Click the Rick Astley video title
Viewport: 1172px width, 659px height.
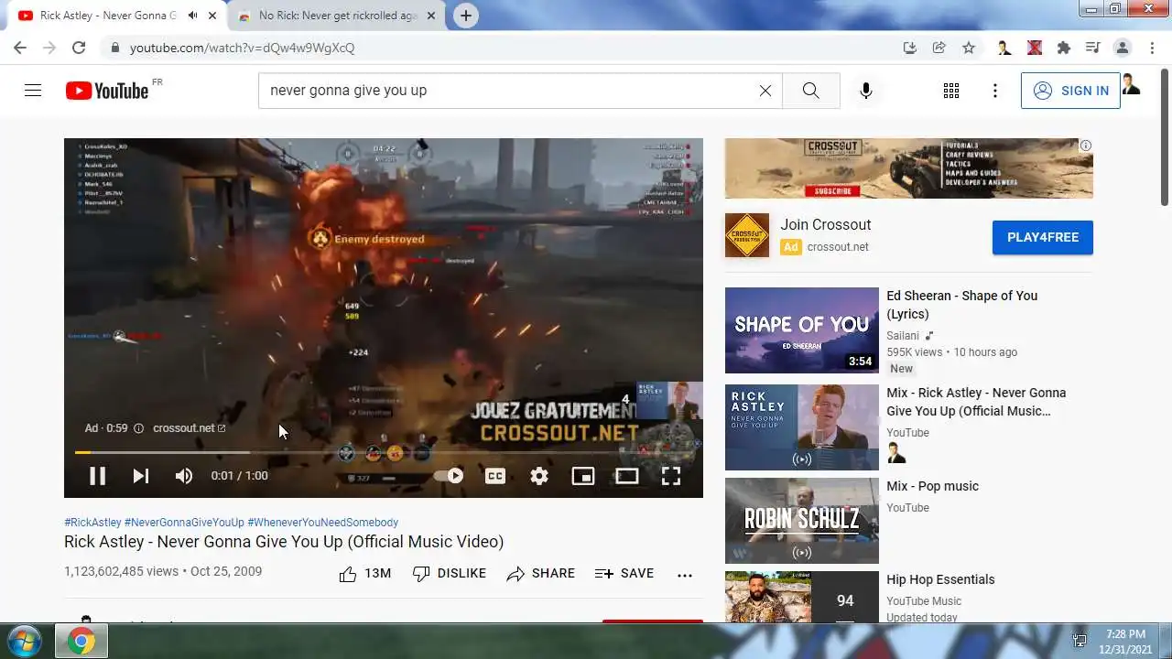pyautogui.click(x=284, y=542)
